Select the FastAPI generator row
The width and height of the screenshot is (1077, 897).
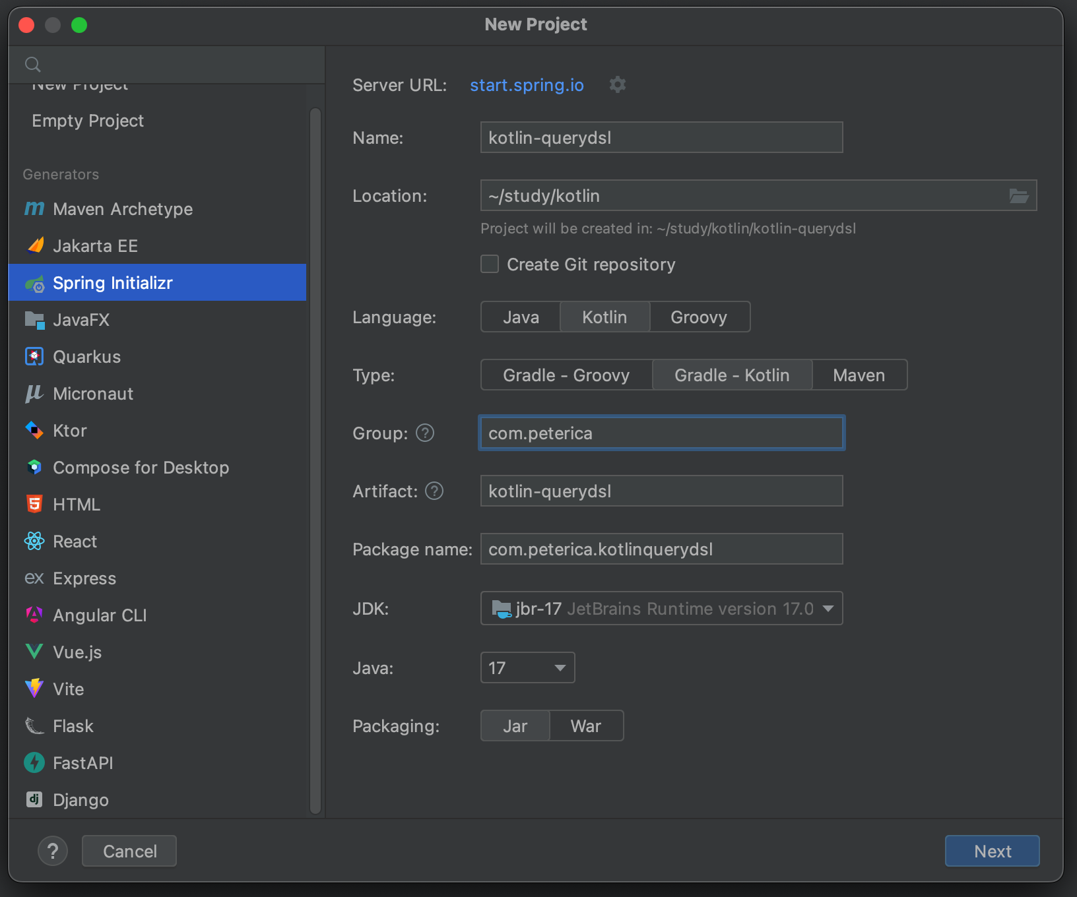pos(157,763)
